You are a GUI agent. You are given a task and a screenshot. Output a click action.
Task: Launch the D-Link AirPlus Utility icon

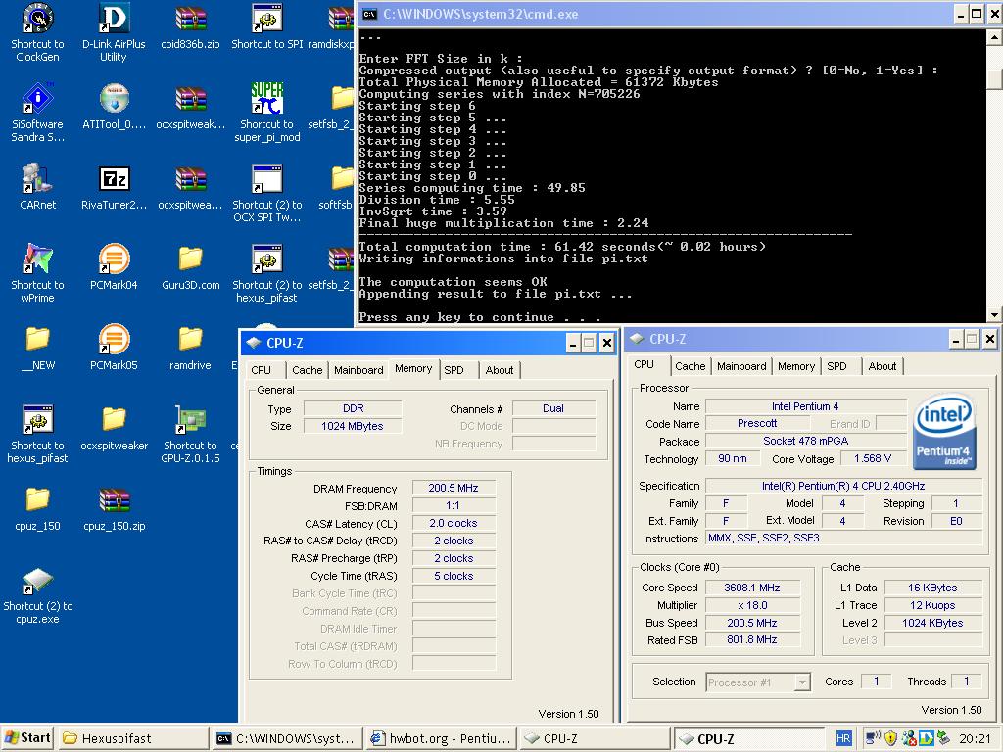(114, 20)
